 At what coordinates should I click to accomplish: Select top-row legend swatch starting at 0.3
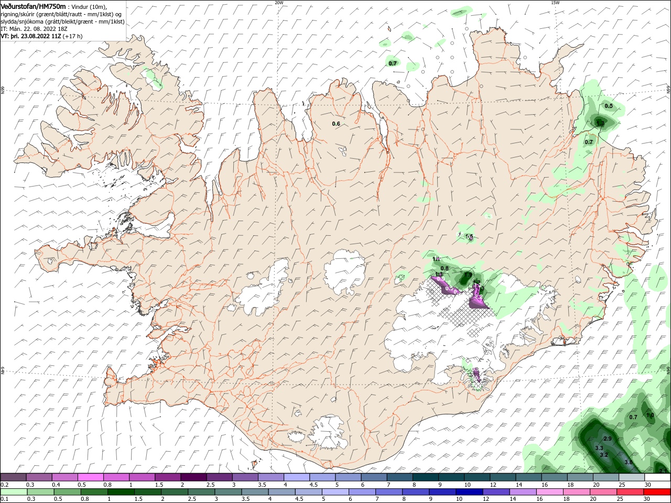click(39, 477)
